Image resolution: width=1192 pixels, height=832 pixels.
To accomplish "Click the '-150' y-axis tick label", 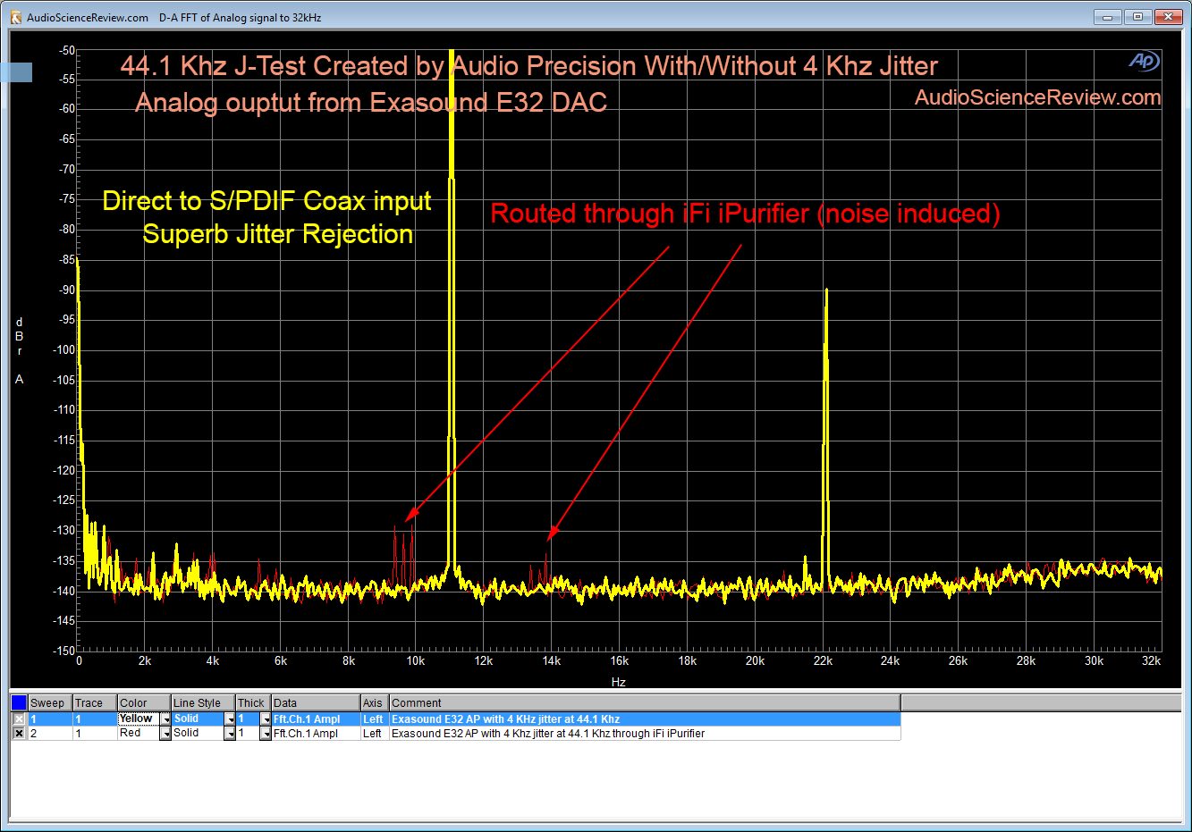I will click(64, 651).
